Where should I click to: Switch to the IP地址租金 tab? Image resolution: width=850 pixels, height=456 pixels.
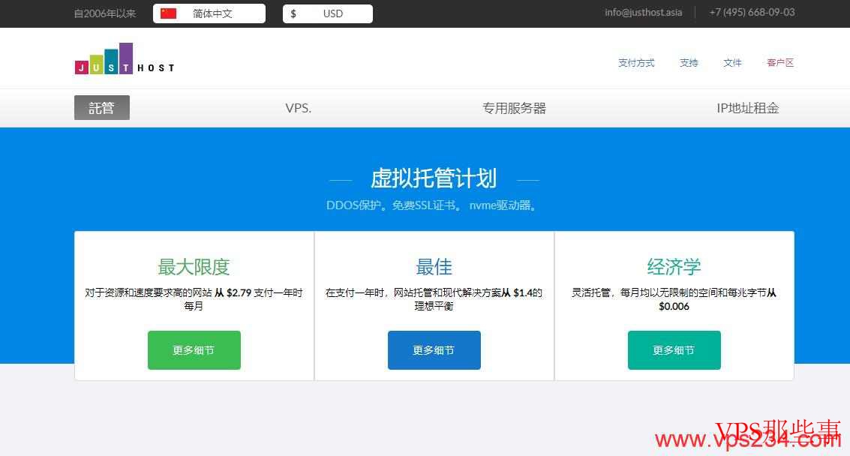[x=747, y=108]
